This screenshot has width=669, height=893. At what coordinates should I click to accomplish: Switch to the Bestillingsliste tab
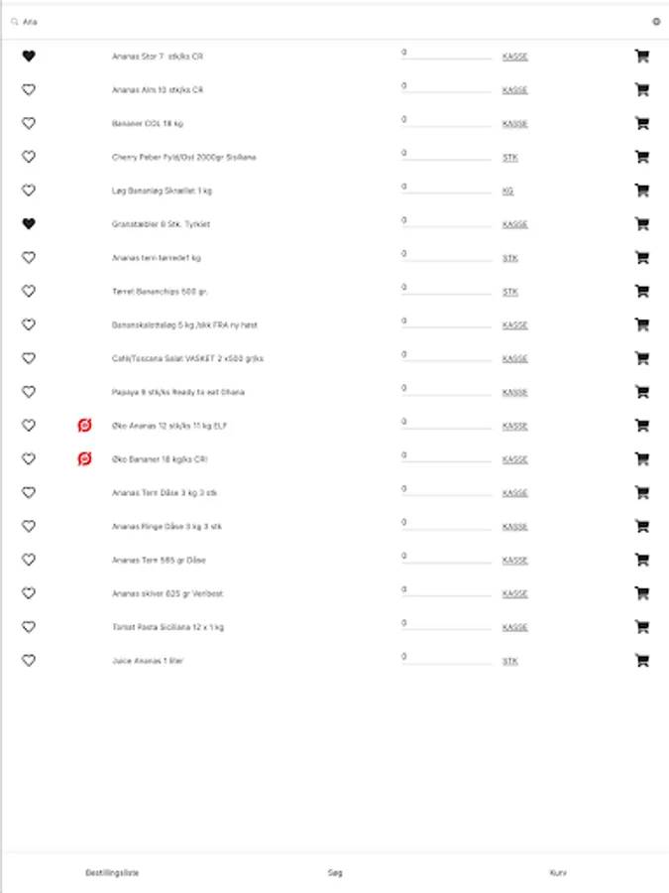(112, 873)
